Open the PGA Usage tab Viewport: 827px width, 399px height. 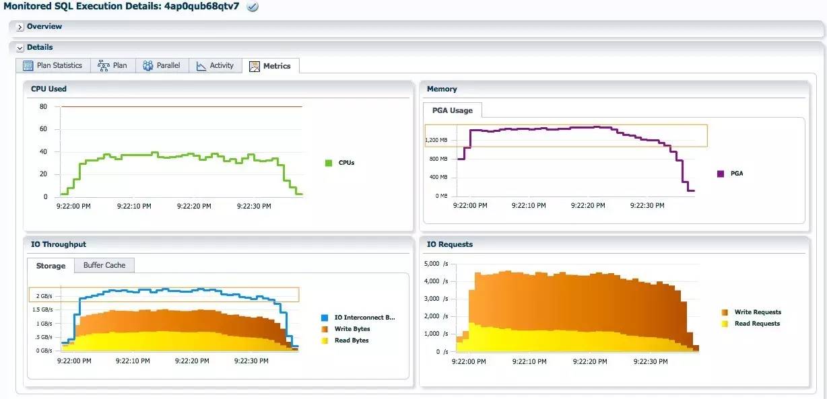[453, 110]
